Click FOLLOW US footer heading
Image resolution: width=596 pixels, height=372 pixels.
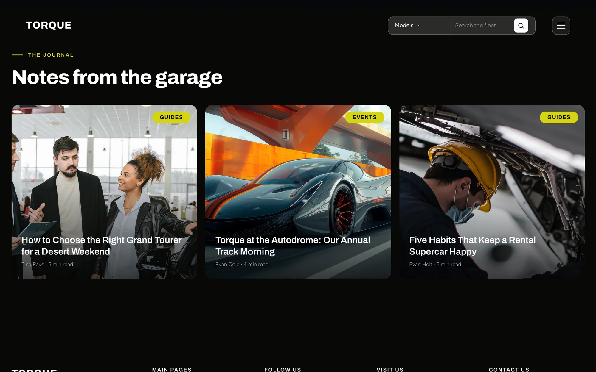point(283,369)
